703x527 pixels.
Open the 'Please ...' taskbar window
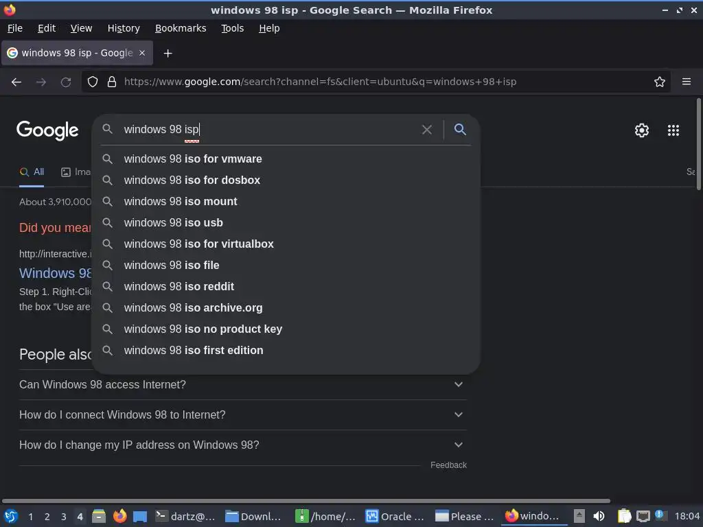click(465, 517)
